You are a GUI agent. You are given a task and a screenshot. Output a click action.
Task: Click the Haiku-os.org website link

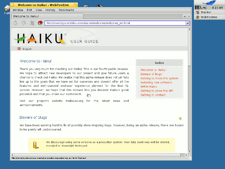tap(75, 101)
